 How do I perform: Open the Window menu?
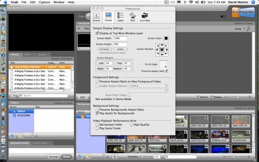59,2
